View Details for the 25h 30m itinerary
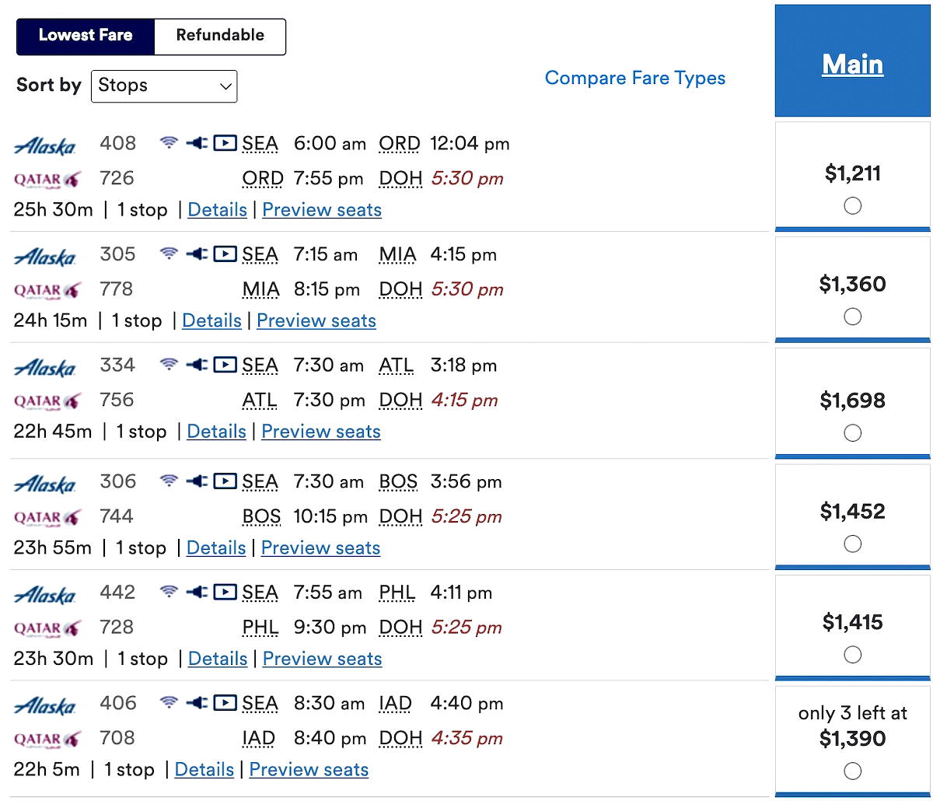 pos(217,209)
